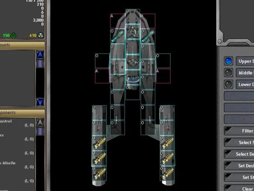Click the Middle Deck label button
The height and width of the screenshot is (191, 254).
point(245,72)
